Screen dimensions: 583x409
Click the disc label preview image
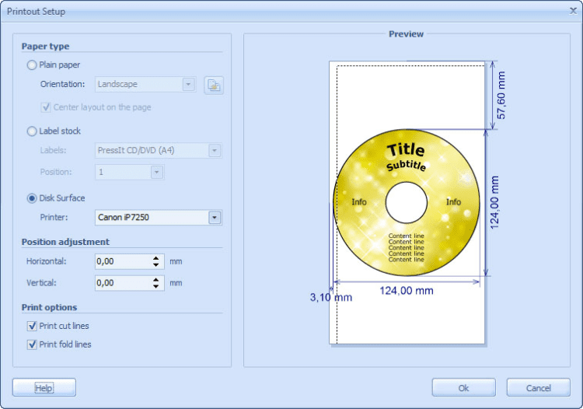pyautogui.click(x=407, y=203)
